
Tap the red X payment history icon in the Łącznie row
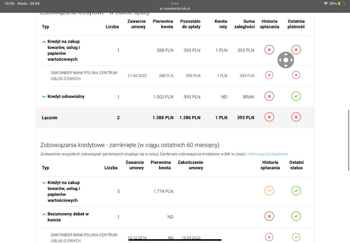point(269,117)
